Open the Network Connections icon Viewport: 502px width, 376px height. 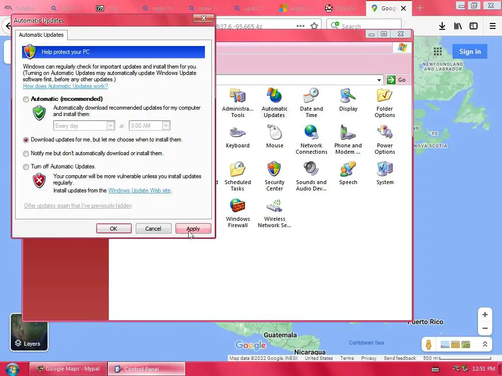click(x=311, y=140)
